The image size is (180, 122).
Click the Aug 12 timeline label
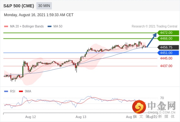click(x=31, y=117)
